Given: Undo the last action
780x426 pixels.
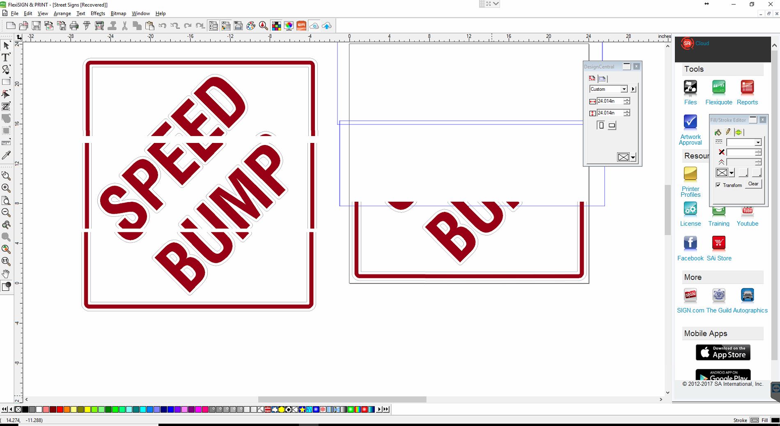Looking at the screenshot, I should pos(163,26).
